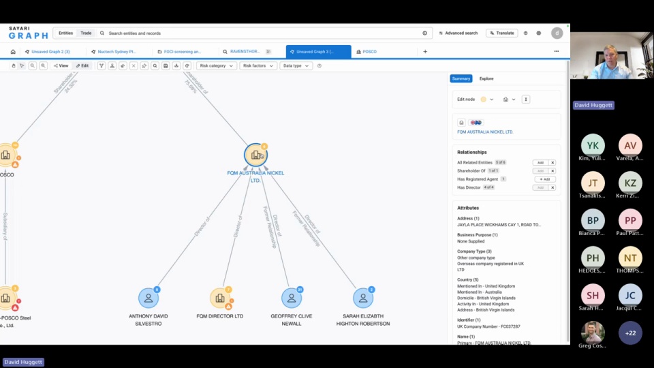Screen dimensions: 654x368
Task: Go to the home tab icon
Action: click(13, 52)
